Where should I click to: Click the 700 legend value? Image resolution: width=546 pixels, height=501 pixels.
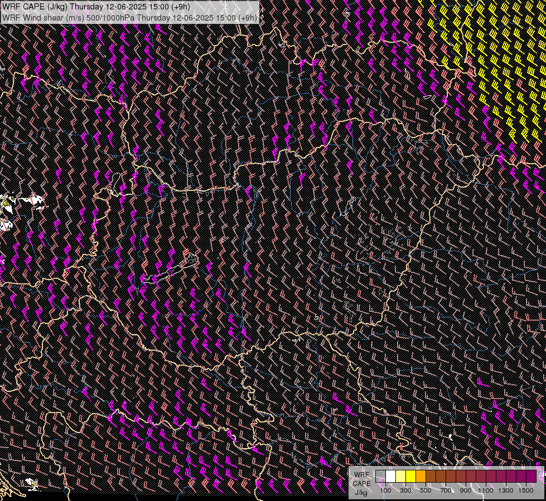(x=446, y=490)
